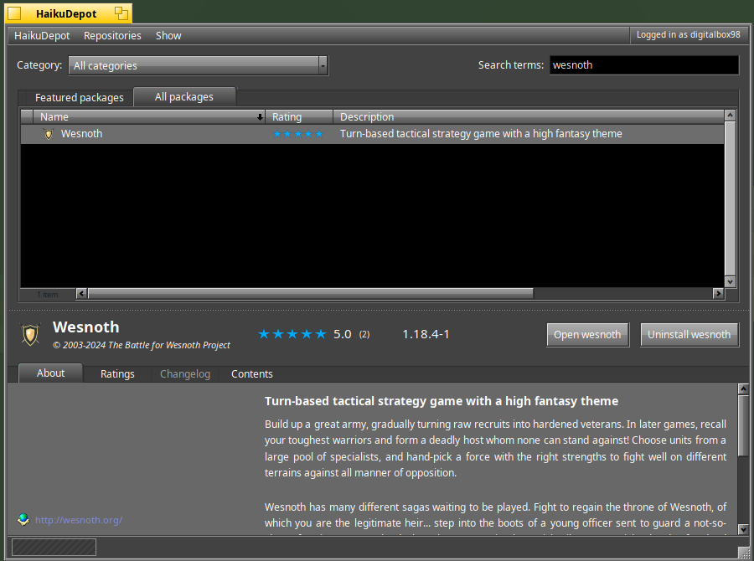Viewport: 754px width, 561px height.
Task: Click the 5.0 rating score
Action: (x=343, y=334)
